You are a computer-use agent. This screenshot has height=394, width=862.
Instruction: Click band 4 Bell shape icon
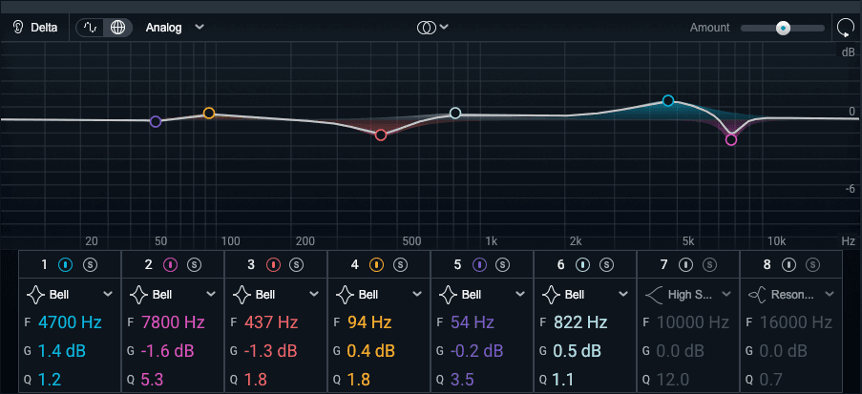coord(346,295)
